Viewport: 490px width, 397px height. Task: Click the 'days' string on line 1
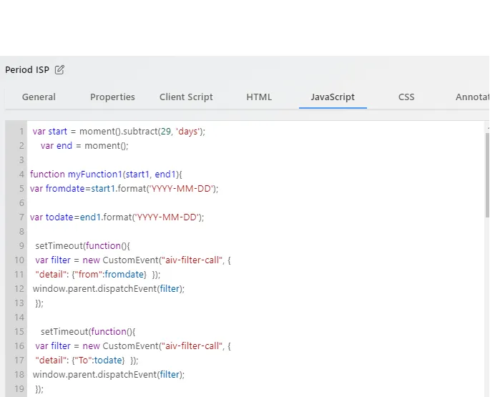(x=187, y=132)
